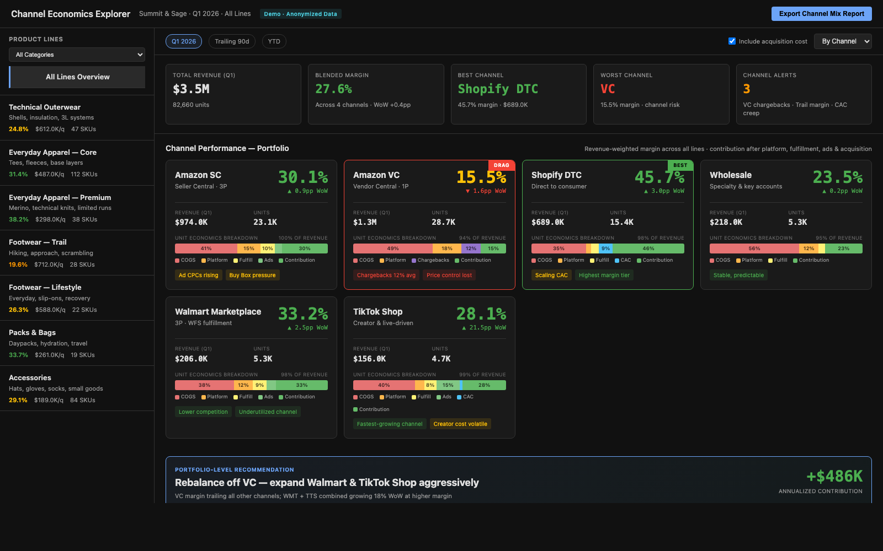
Task: Click the Buy Box pressure tag
Action: coord(252,275)
